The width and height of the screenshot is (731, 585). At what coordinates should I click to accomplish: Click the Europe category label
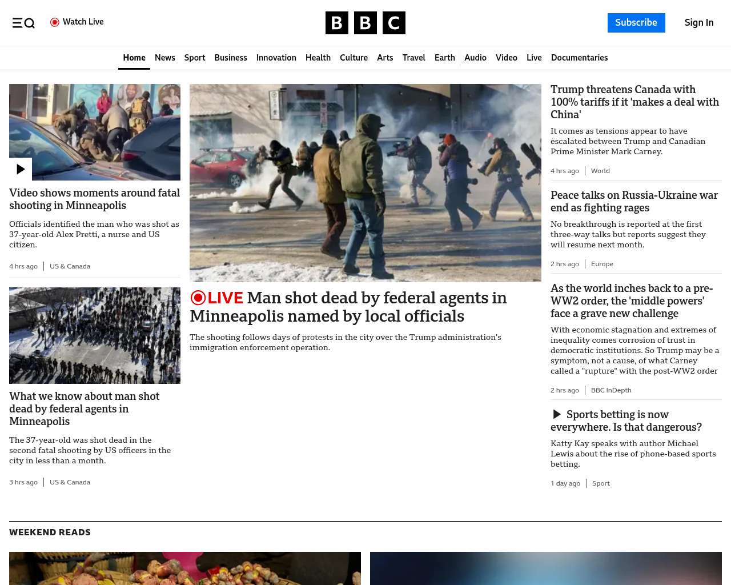(602, 264)
